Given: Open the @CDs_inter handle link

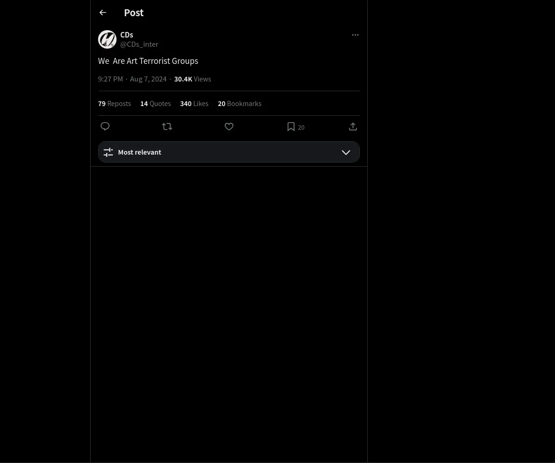Looking at the screenshot, I should tap(139, 44).
